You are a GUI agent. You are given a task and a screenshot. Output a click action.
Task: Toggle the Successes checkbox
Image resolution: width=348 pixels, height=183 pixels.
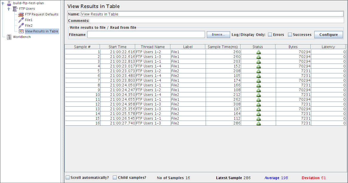[x=290, y=35]
